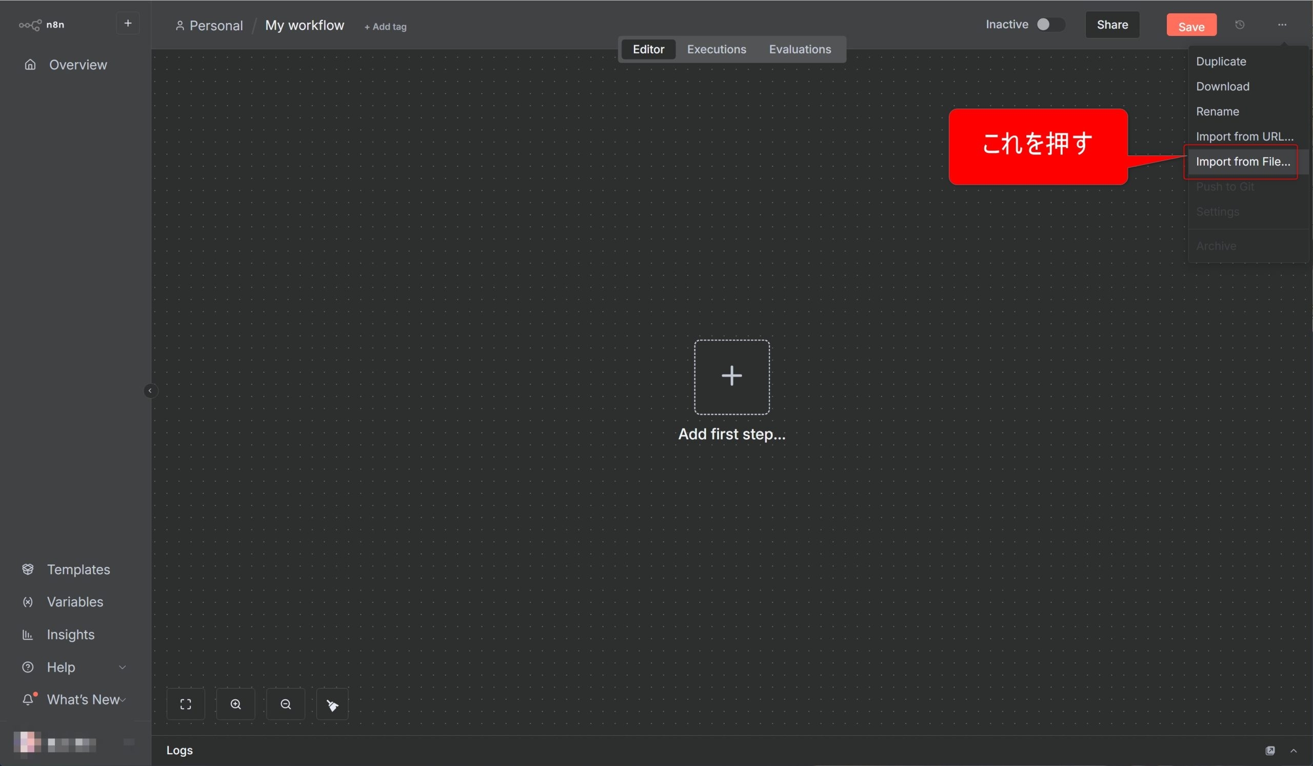This screenshot has width=1313, height=766.
Task: Expand the Help submenu chevron
Action: click(x=123, y=667)
